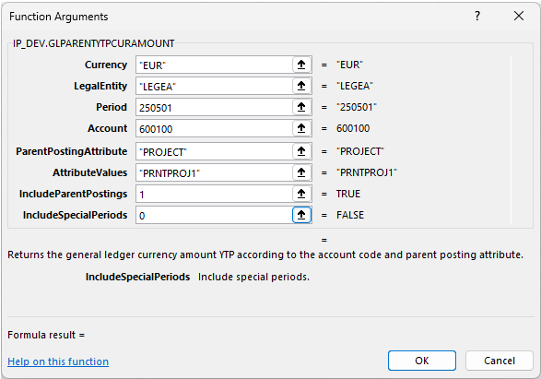Click ParentPostingAttribute range selector icon
Screen dimensions: 541x379
(301, 151)
